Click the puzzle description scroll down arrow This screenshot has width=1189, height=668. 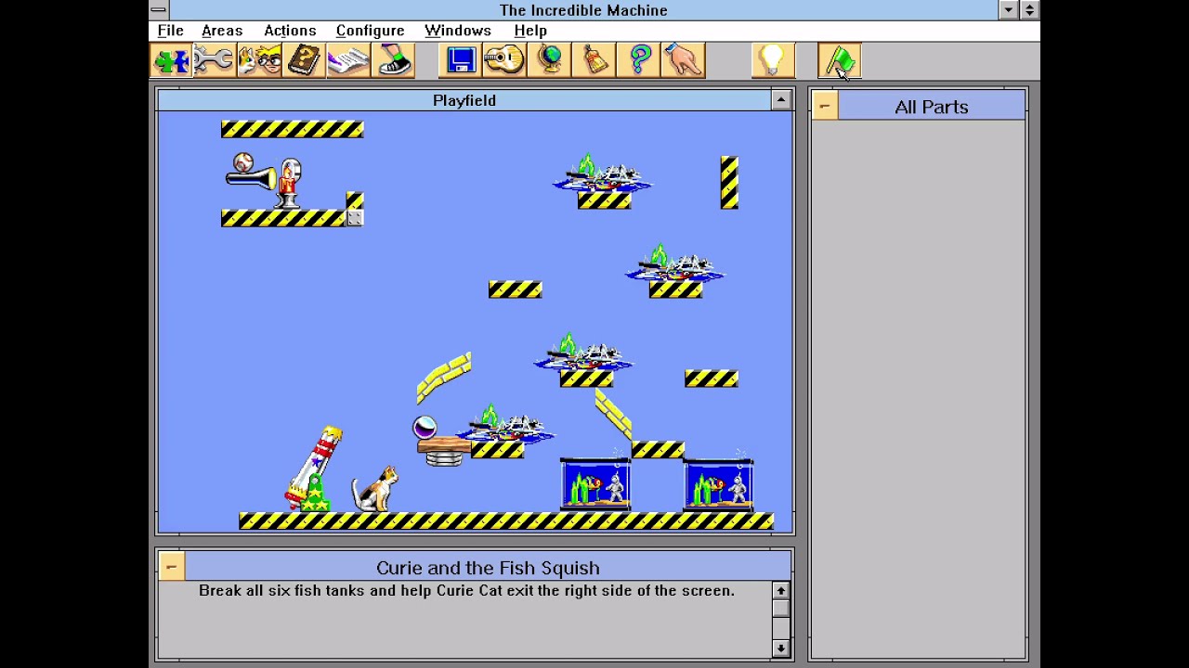point(780,648)
